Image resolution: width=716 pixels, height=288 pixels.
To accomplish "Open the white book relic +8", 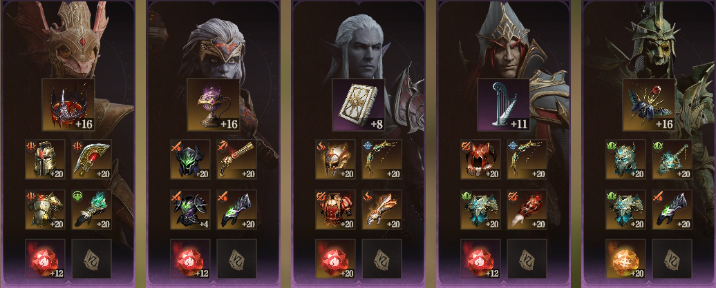I will click(x=359, y=105).
